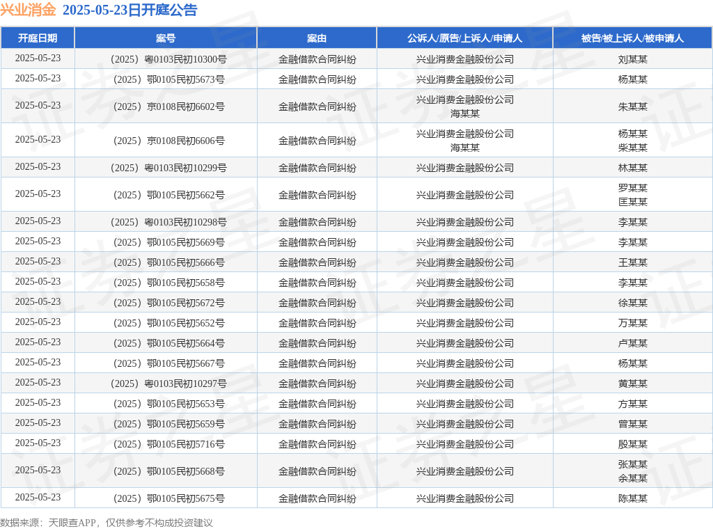This screenshot has height=529, width=713.
Task: Click case number 粤0103民初10299号
Action: pos(169,168)
